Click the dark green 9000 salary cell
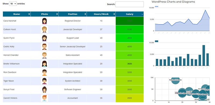Screen dimensions: 215x105 pyautogui.click(x=130, y=21)
